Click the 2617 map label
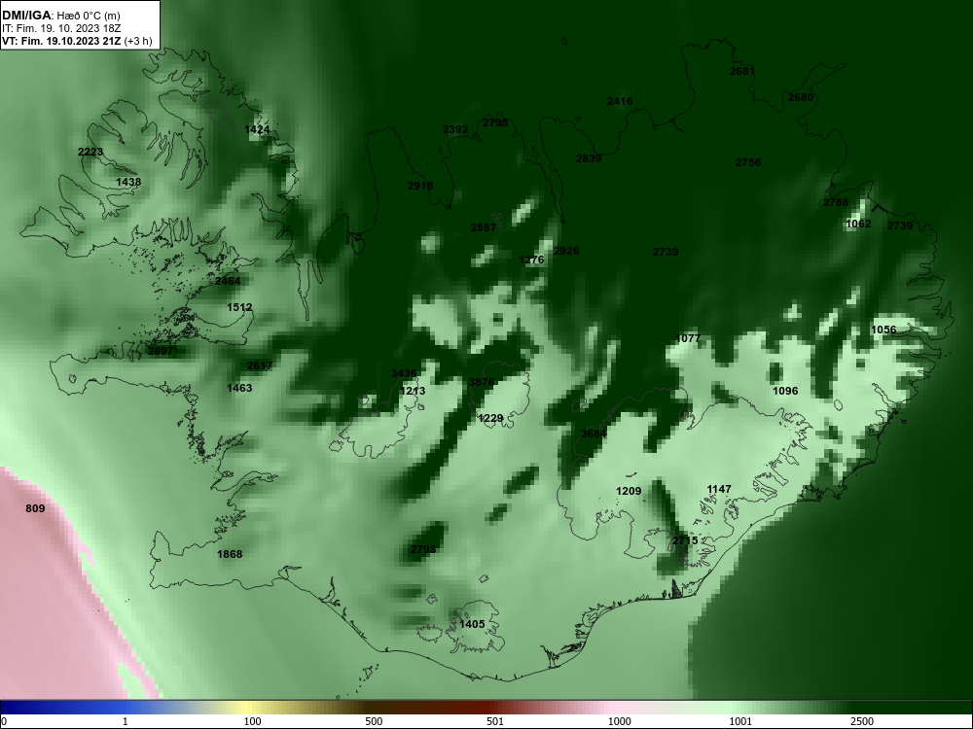Screen dimensions: 973x729 click(x=260, y=365)
